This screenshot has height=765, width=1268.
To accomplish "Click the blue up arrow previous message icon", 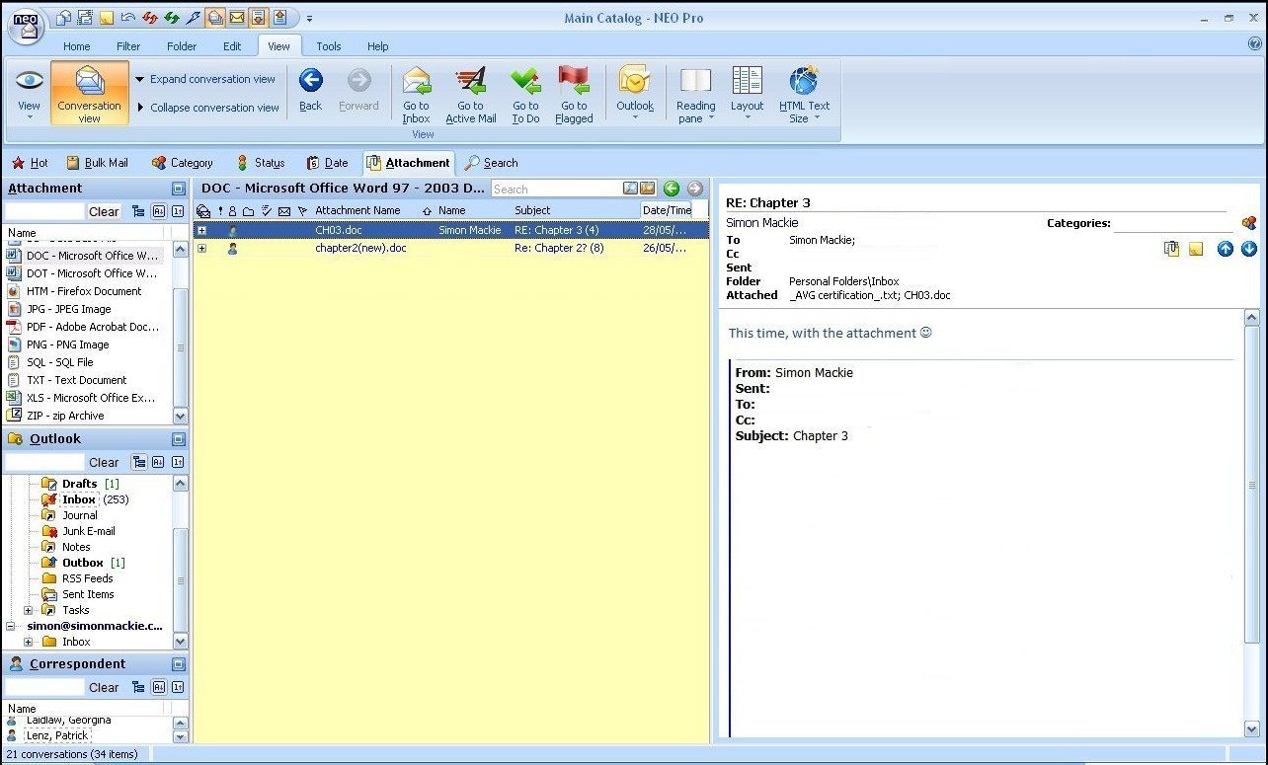I will [x=1226, y=249].
